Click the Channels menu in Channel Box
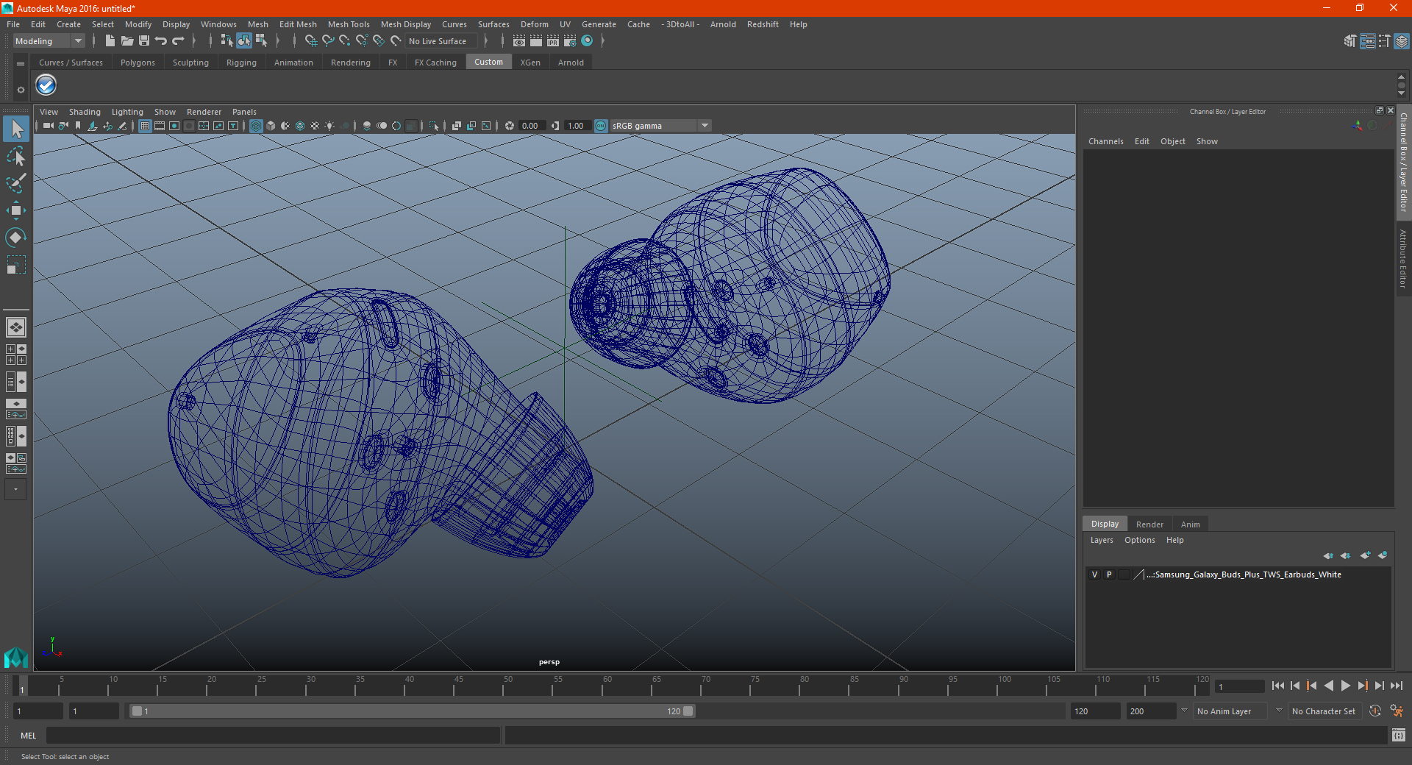Image resolution: width=1412 pixels, height=765 pixels. tap(1105, 141)
